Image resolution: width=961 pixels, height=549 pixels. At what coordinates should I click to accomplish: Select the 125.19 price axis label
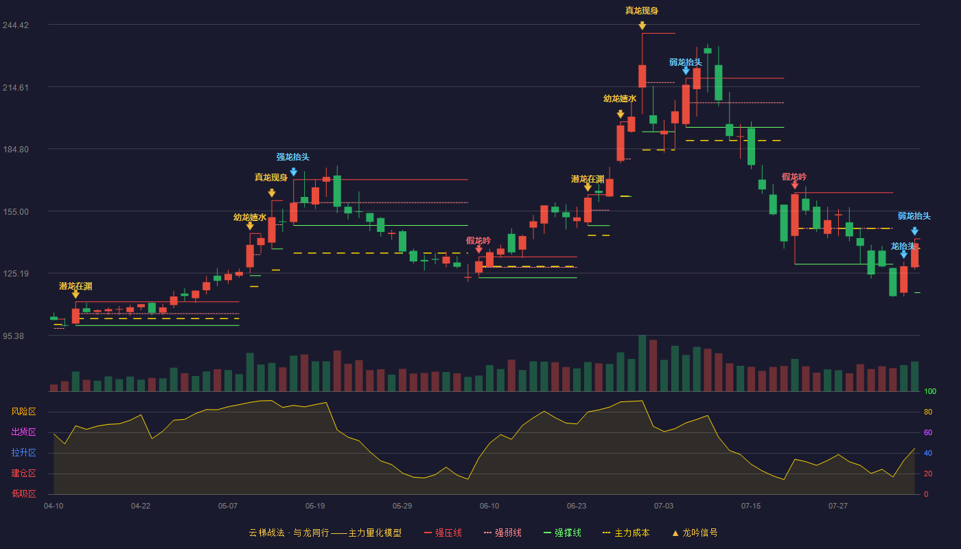click(x=15, y=274)
